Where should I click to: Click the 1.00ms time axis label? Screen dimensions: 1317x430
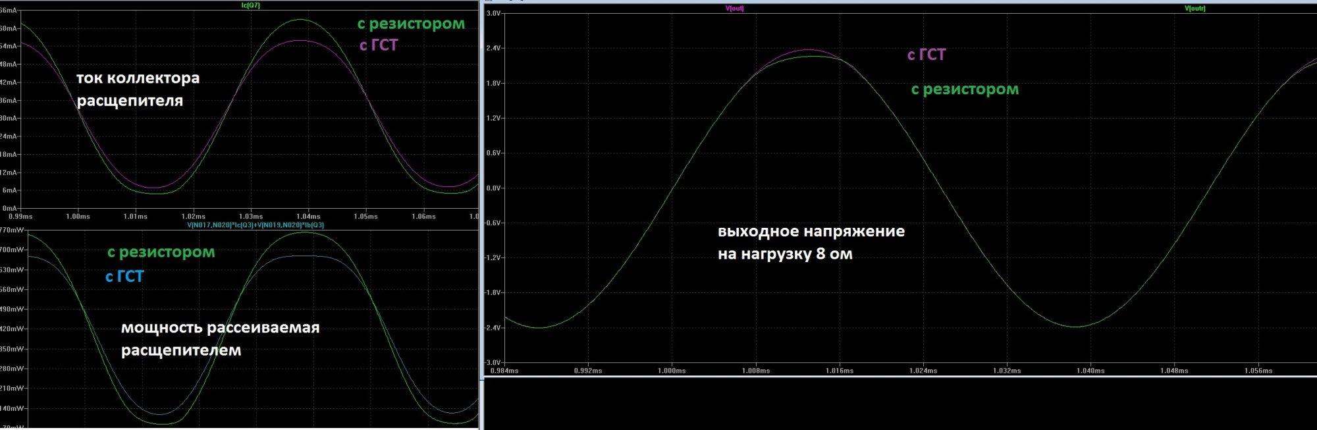[78, 217]
